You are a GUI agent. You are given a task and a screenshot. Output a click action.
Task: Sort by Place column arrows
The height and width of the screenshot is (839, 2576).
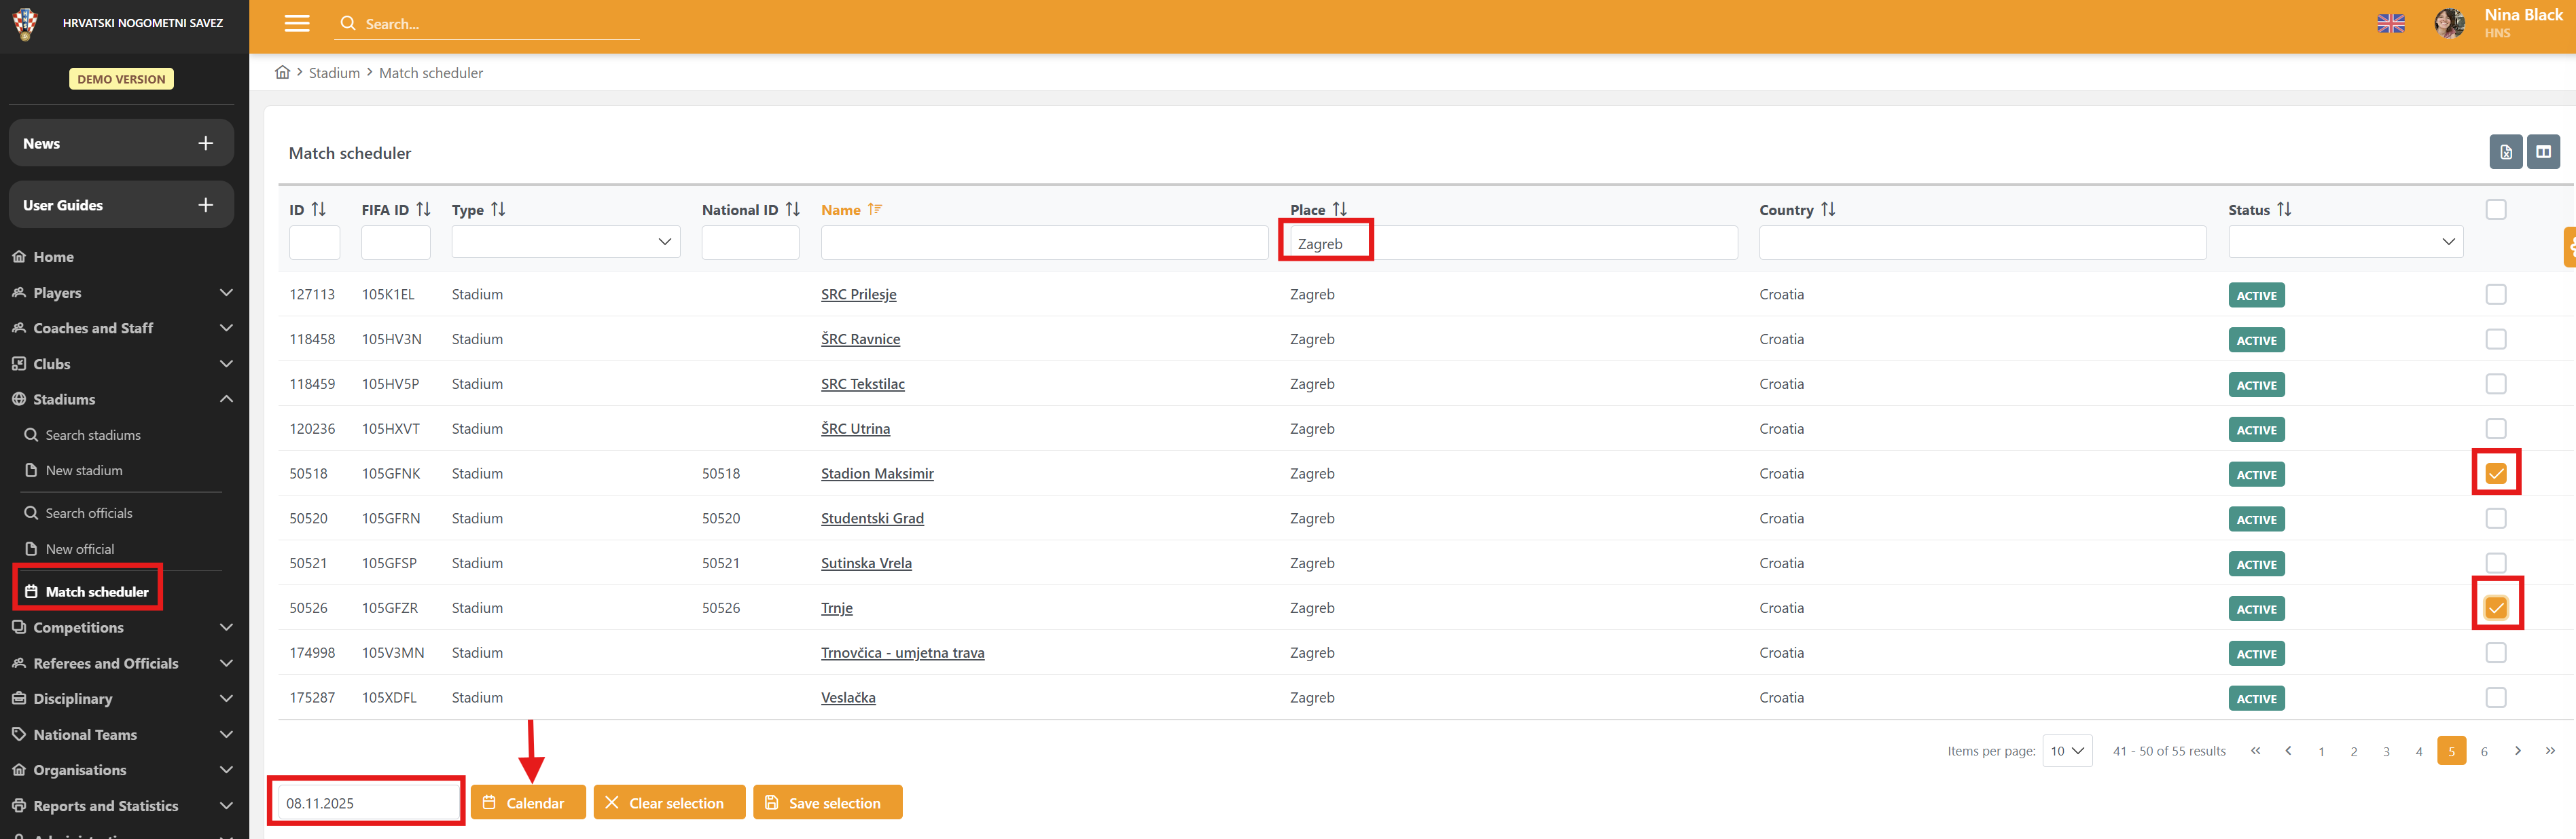(1339, 209)
